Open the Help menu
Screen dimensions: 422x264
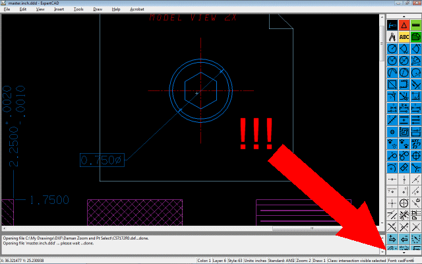[x=116, y=9]
